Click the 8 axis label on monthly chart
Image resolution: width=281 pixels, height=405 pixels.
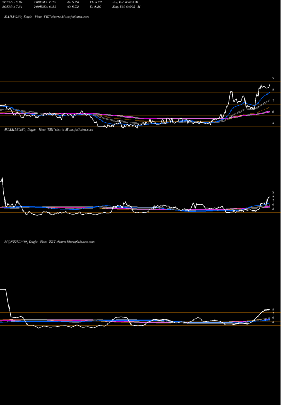(273, 309)
